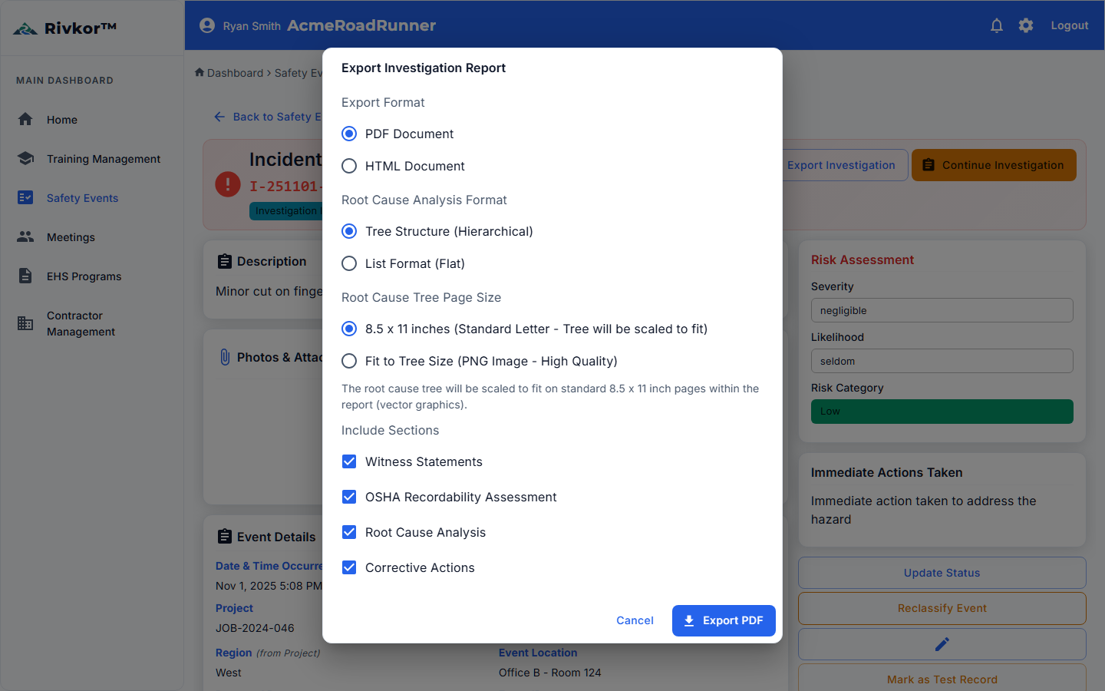Click the Home house icon in sidebar

25,119
